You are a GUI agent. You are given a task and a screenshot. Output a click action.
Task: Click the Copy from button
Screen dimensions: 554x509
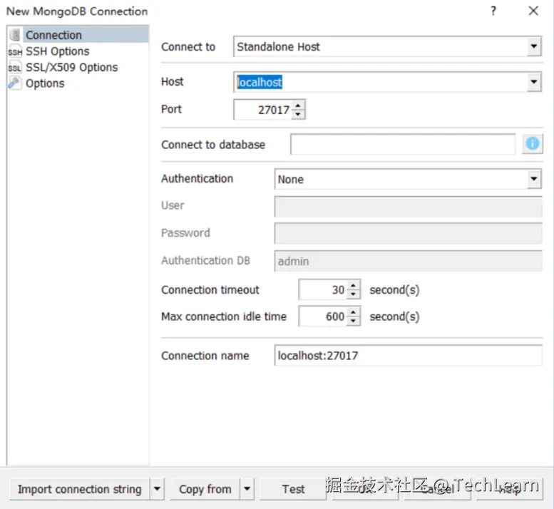pos(205,489)
